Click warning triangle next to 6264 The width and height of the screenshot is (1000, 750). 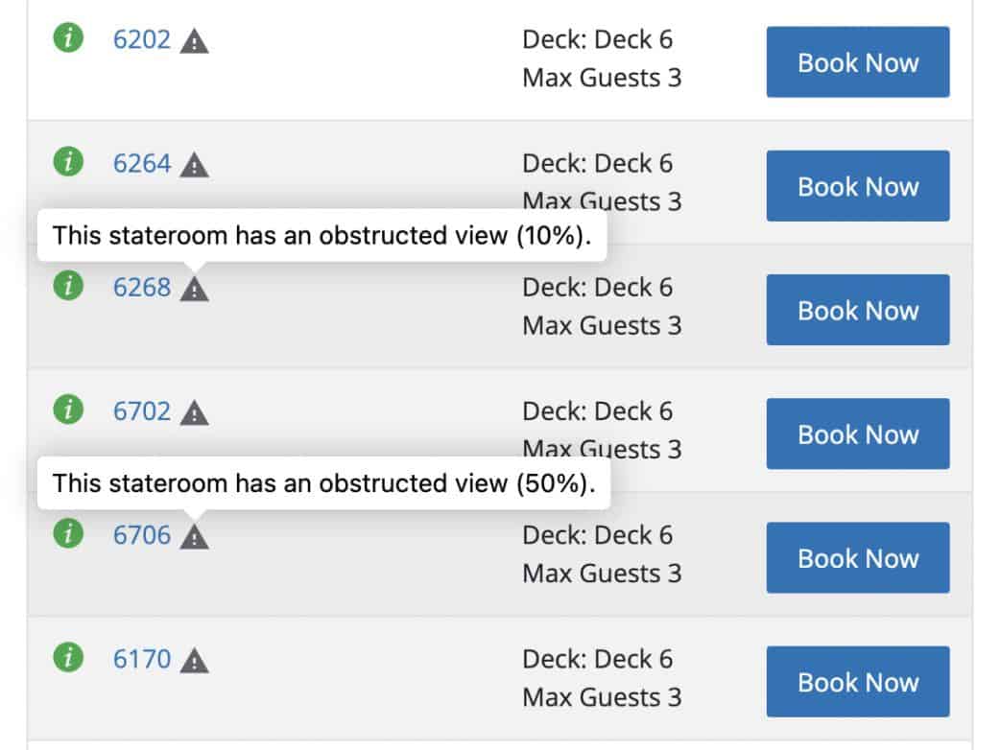[x=195, y=165]
